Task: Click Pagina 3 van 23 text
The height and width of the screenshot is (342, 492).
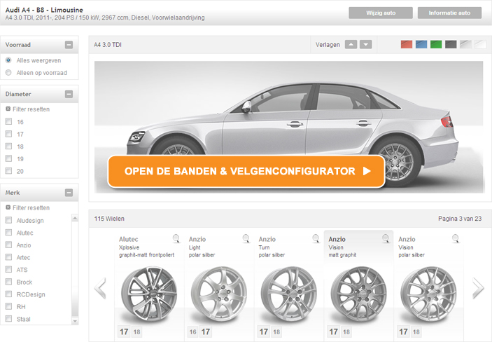Action: [460, 219]
